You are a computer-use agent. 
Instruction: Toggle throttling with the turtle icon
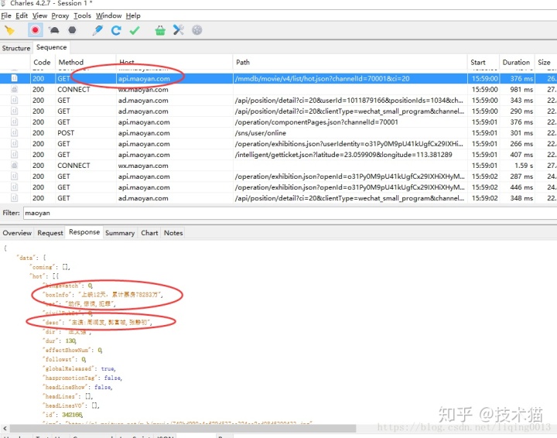[54, 30]
